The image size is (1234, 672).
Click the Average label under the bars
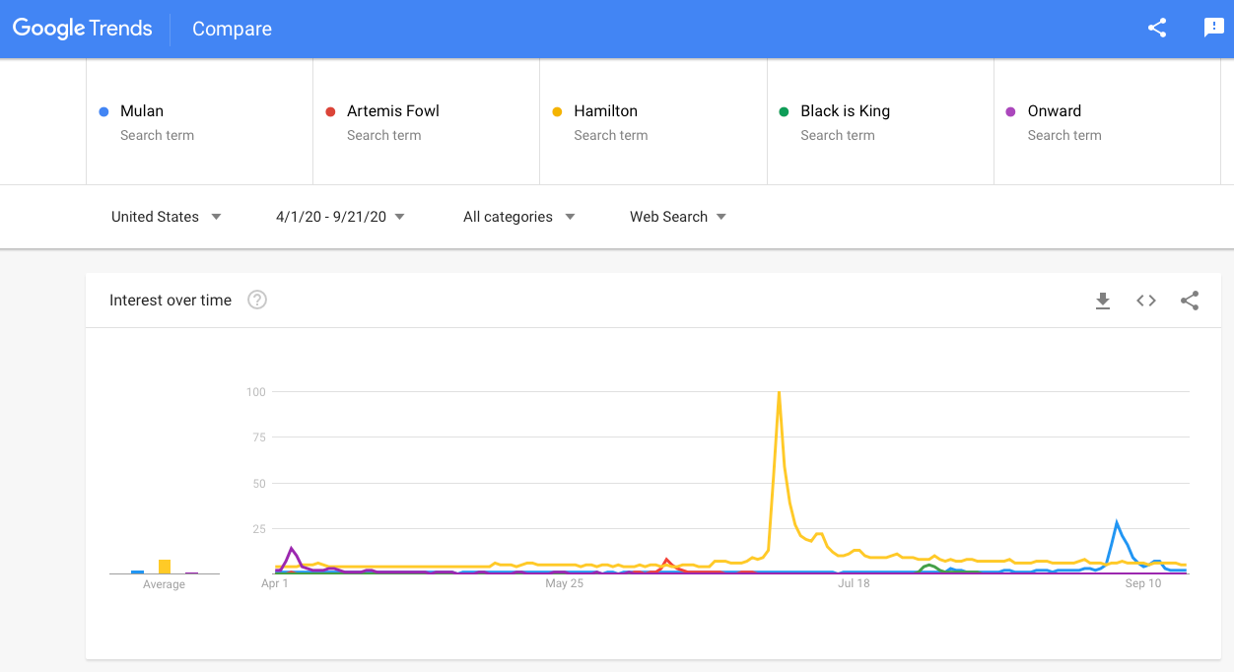point(164,584)
